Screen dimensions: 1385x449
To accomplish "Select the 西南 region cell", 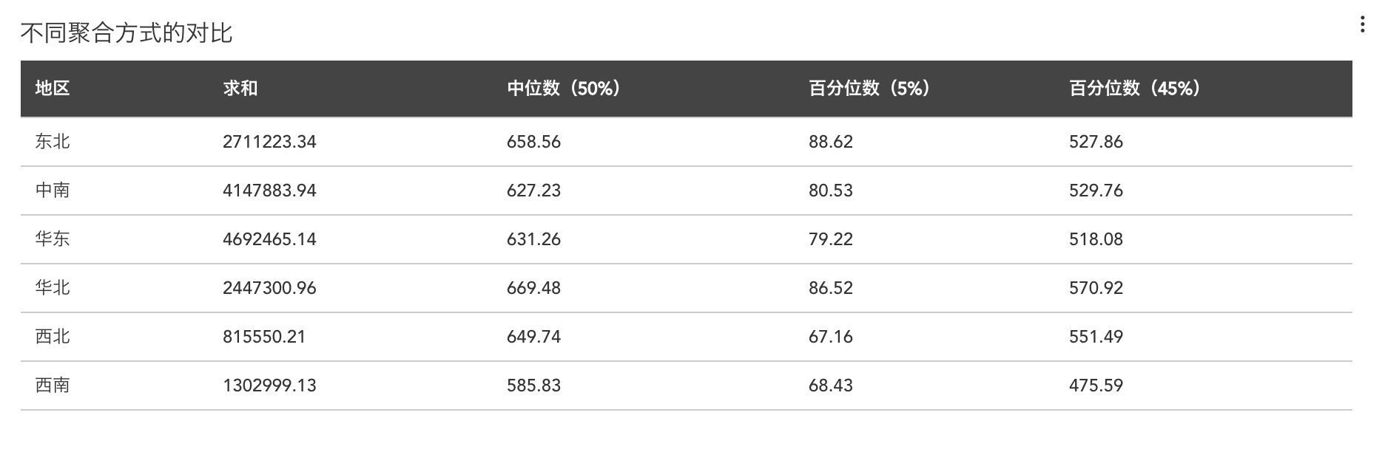I will point(53,385).
